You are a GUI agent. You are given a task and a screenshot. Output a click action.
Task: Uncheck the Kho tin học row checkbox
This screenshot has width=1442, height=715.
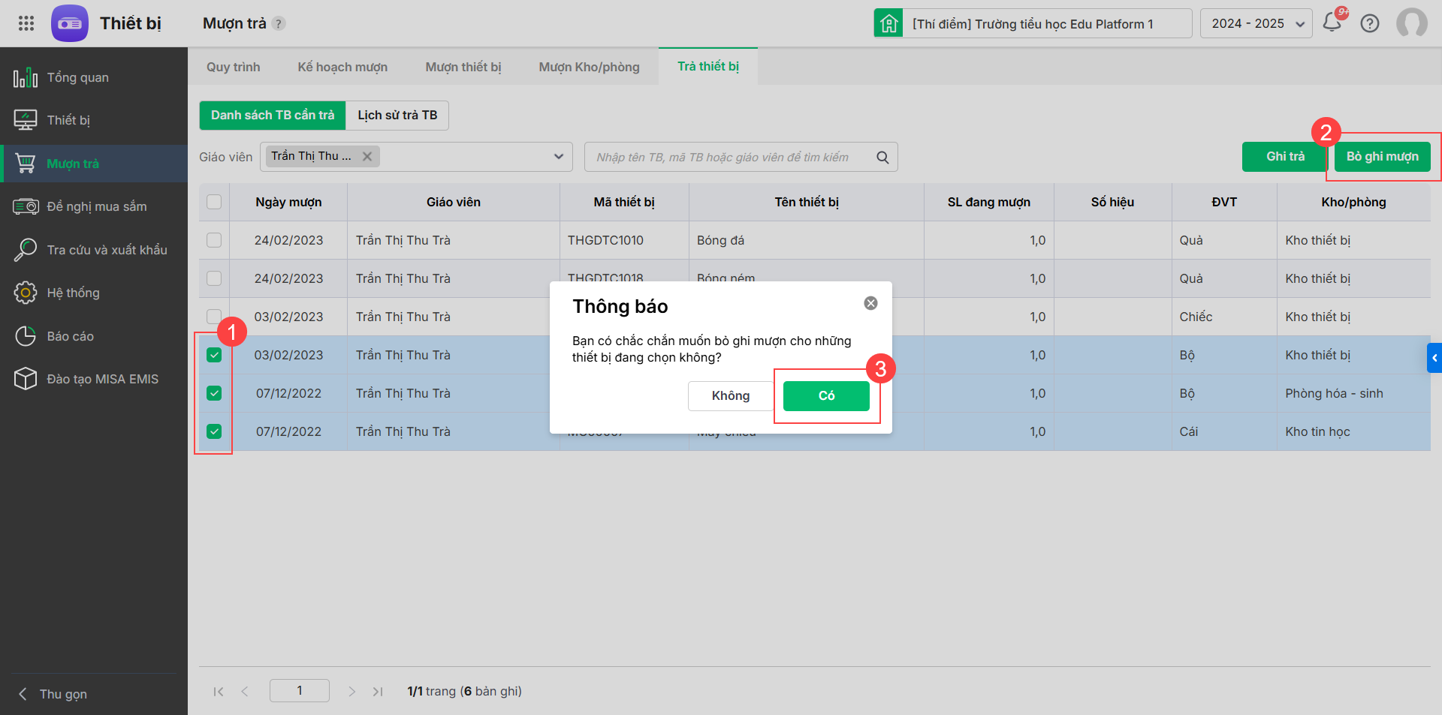pos(214,431)
